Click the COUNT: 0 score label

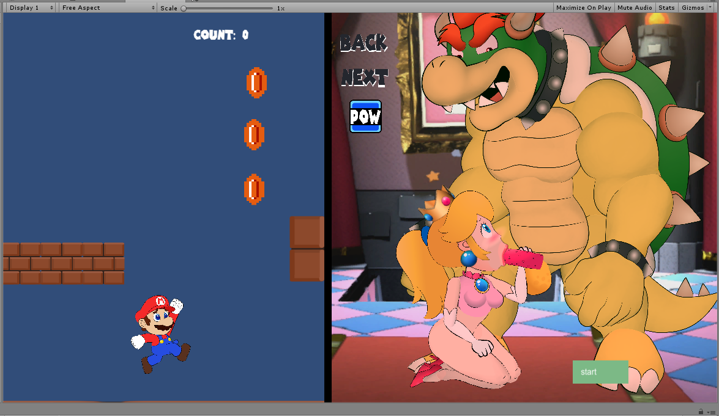221,35
